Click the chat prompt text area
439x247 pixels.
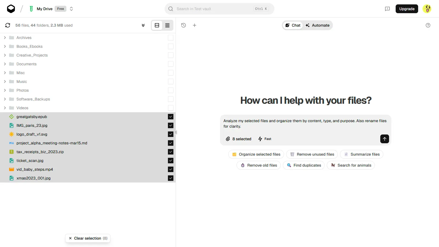click(x=305, y=123)
